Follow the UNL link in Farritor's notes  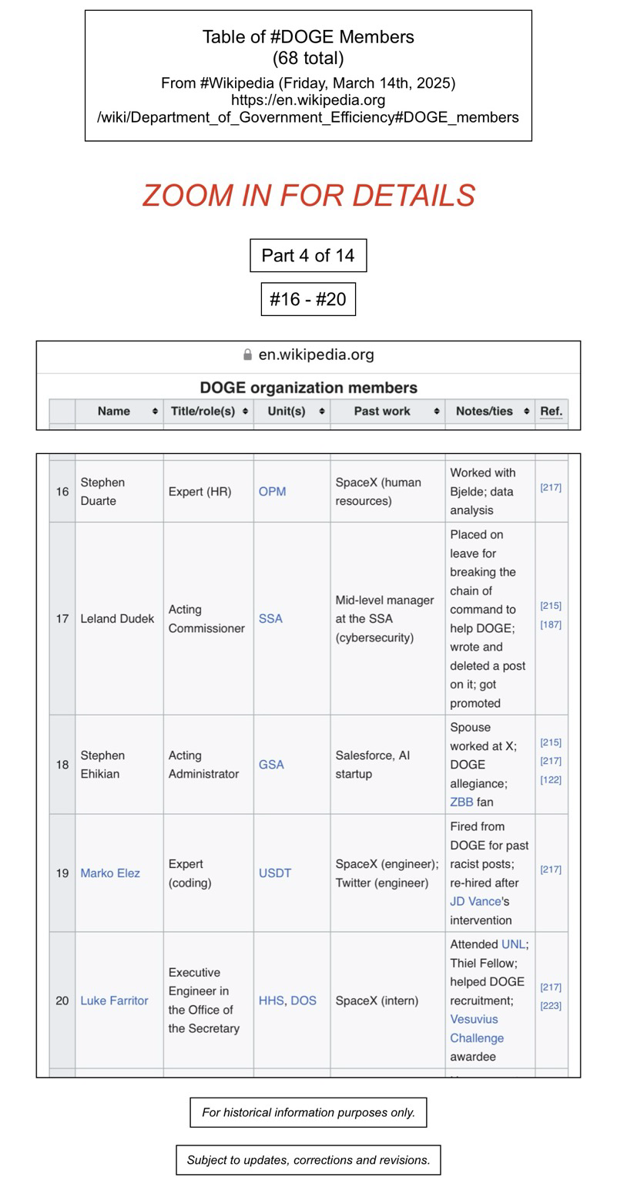513,944
